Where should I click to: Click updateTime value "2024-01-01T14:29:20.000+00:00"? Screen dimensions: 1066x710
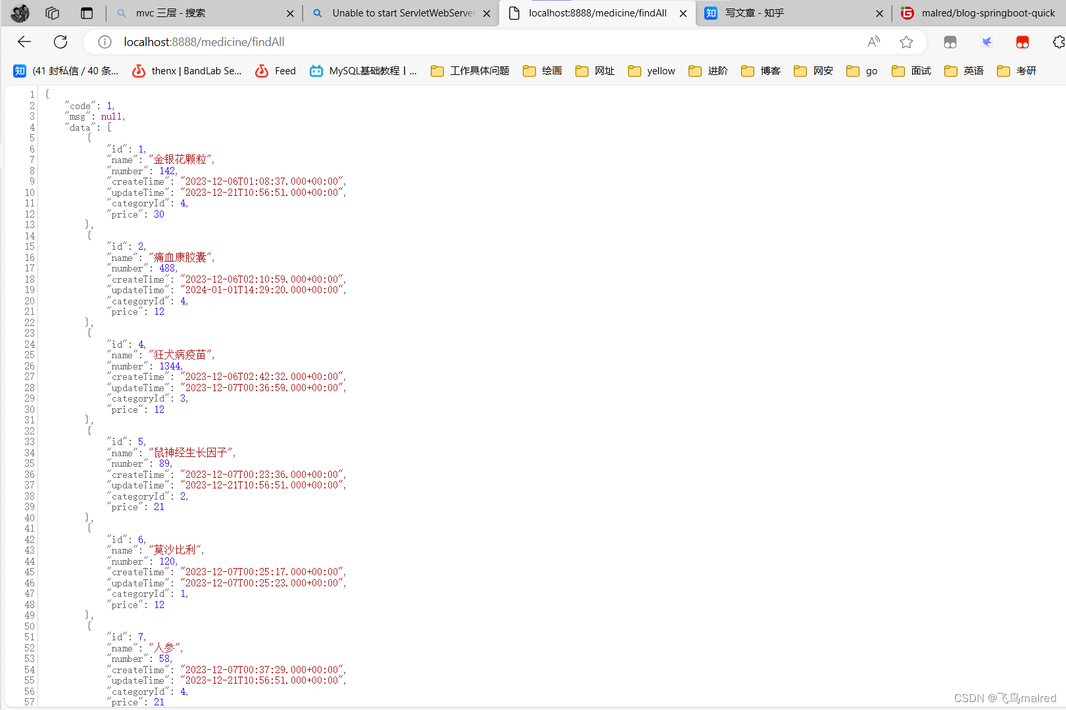click(x=262, y=290)
